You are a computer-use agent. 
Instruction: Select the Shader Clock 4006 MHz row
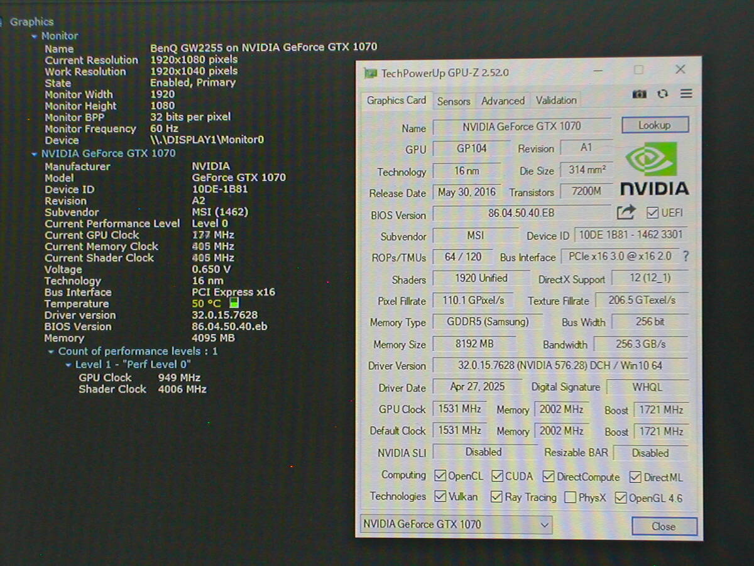[x=143, y=389]
